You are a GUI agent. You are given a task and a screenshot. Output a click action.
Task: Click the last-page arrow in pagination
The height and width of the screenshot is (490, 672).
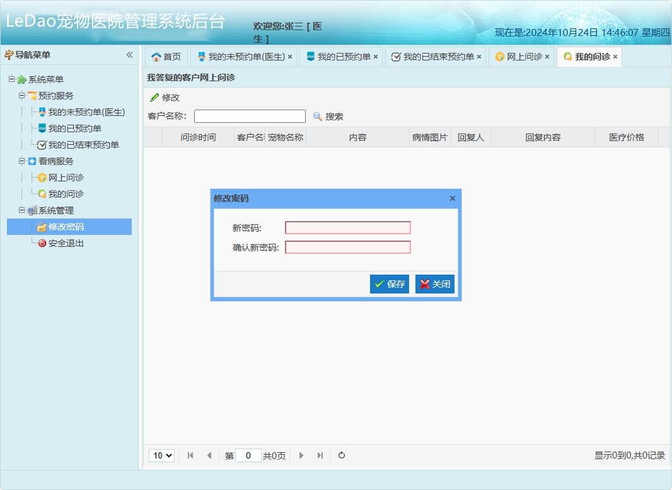click(x=322, y=455)
